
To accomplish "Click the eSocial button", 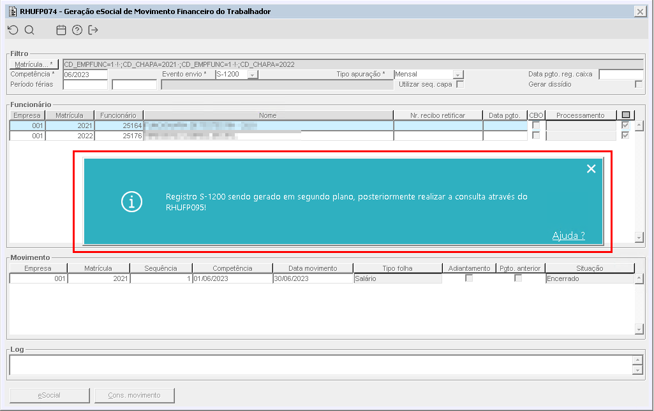I will pos(50,396).
